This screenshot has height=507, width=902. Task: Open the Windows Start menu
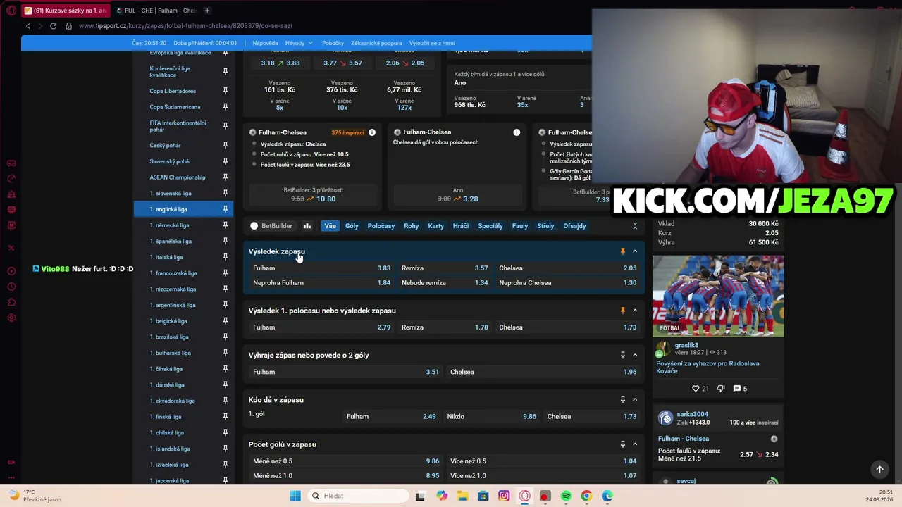(295, 496)
